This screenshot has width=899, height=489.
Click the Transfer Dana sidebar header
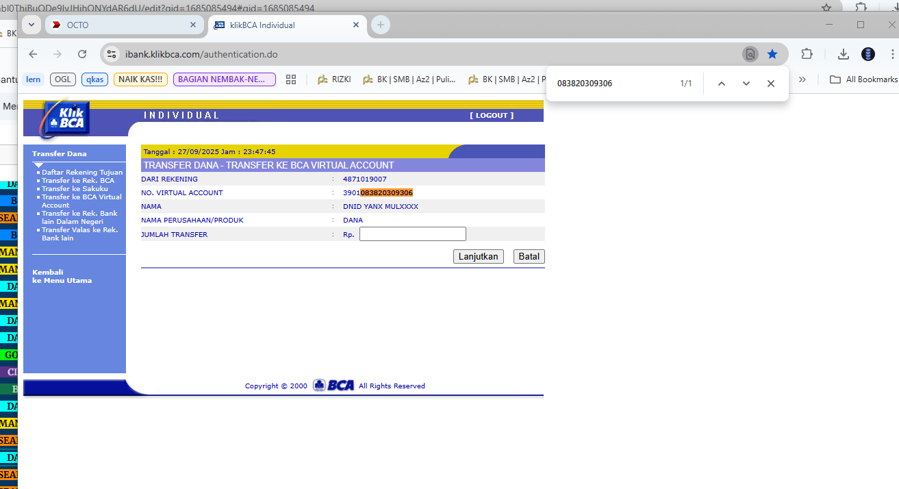tap(60, 153)
